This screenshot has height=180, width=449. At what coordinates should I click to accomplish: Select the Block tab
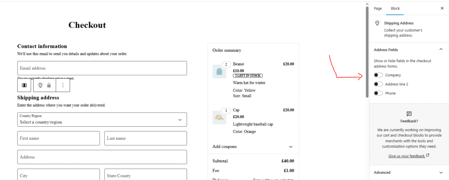395,8
